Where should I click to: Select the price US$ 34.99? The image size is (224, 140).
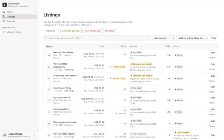[99, 88]
